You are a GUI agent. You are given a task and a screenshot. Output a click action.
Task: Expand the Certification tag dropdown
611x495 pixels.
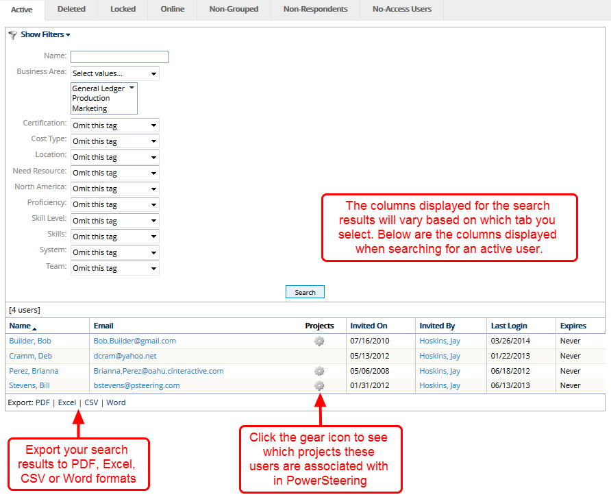(114, 125)
